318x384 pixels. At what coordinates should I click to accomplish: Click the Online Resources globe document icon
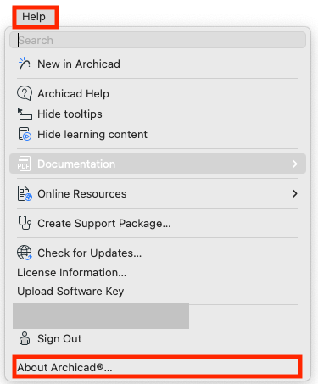coord(25,193)
